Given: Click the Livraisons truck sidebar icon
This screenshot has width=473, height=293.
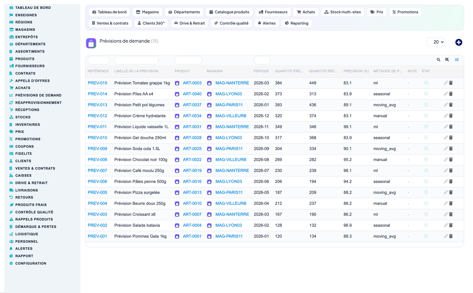Looking at the screenshot, I should (11, 190).
